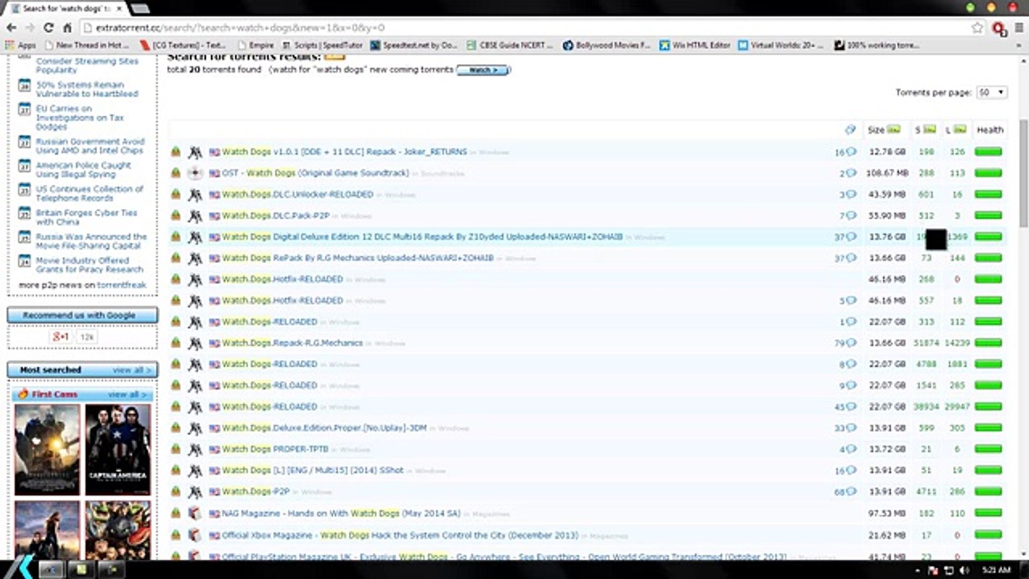The height and width of the screenshot is (579, 1029).
Task: Open the Torrents per page dropdown
Action: (x=992, y=92)
